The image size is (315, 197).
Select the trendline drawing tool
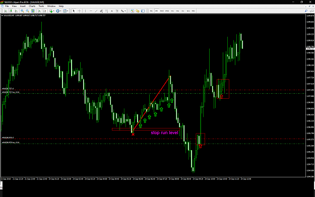point(96,11)
